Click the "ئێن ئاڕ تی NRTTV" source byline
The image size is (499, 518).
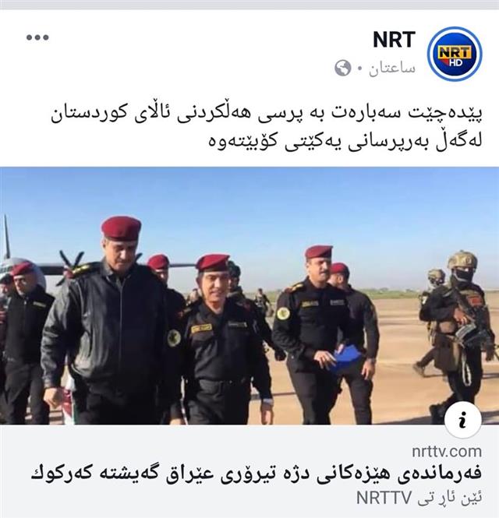click(x=419, y=498)
